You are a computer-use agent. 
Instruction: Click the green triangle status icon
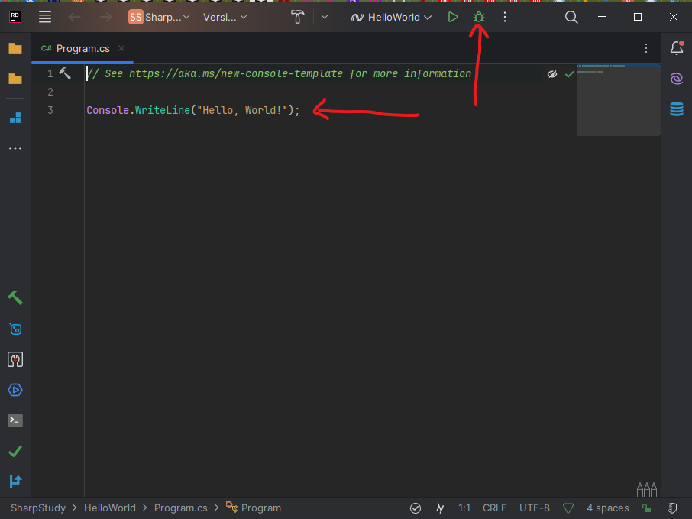[568, 508]
